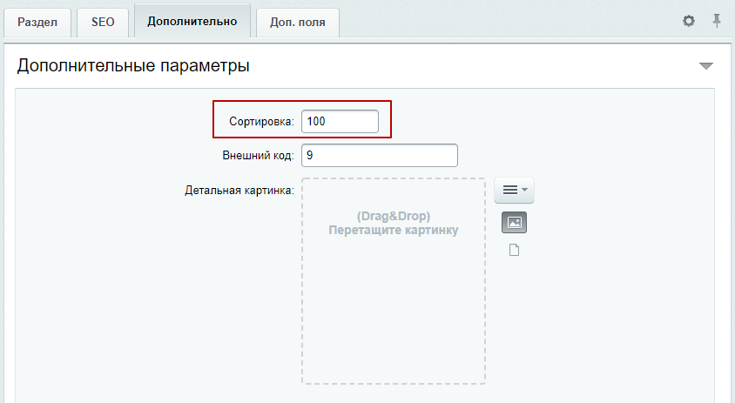Focus the Сортировка field containing 100
Viewport: 735px width, 403px height.
tap(340, 121)
